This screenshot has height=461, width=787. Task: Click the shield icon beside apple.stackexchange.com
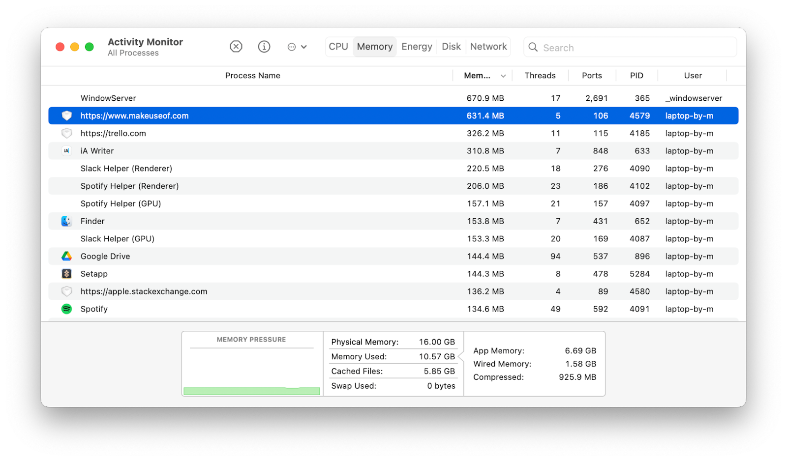tap(66, 291)
